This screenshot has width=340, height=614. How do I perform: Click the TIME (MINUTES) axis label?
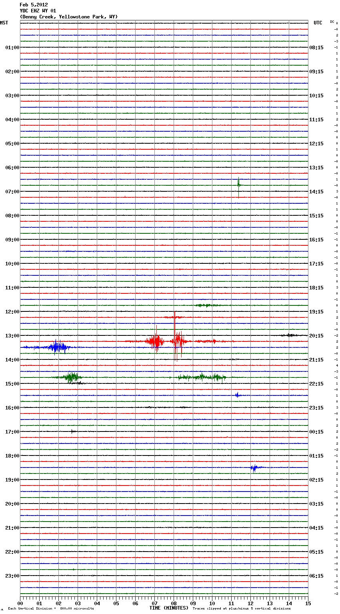click(169, 608)
